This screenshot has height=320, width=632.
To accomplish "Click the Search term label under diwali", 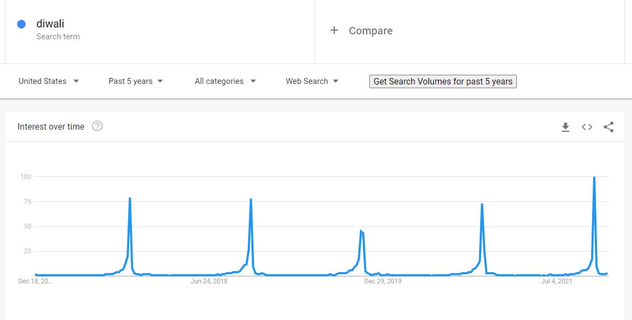I will (x=58, y=37).
